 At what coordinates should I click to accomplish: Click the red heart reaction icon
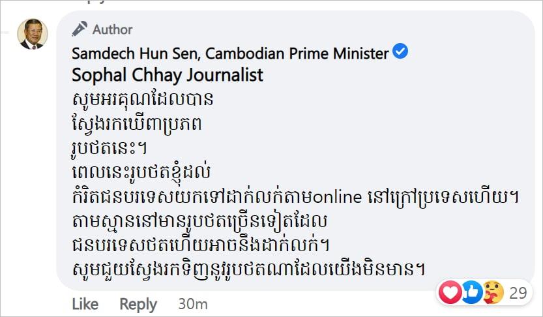point(450,293)
